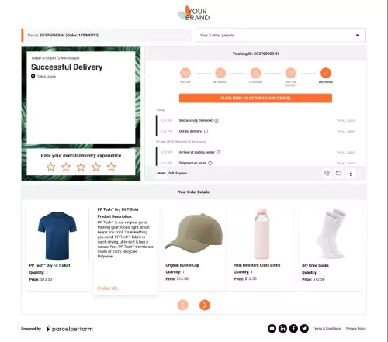This screenshot has height=342, width=388.
Task: Click info icon next to Out for delivery
Action: (x=206, y=131)
